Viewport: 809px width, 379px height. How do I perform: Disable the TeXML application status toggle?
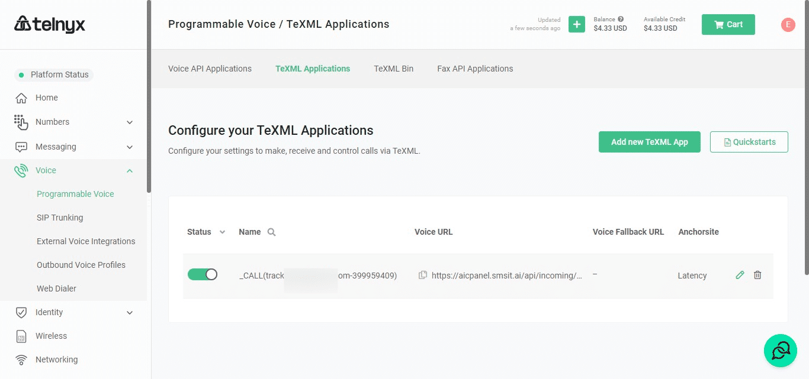point(203,274)
